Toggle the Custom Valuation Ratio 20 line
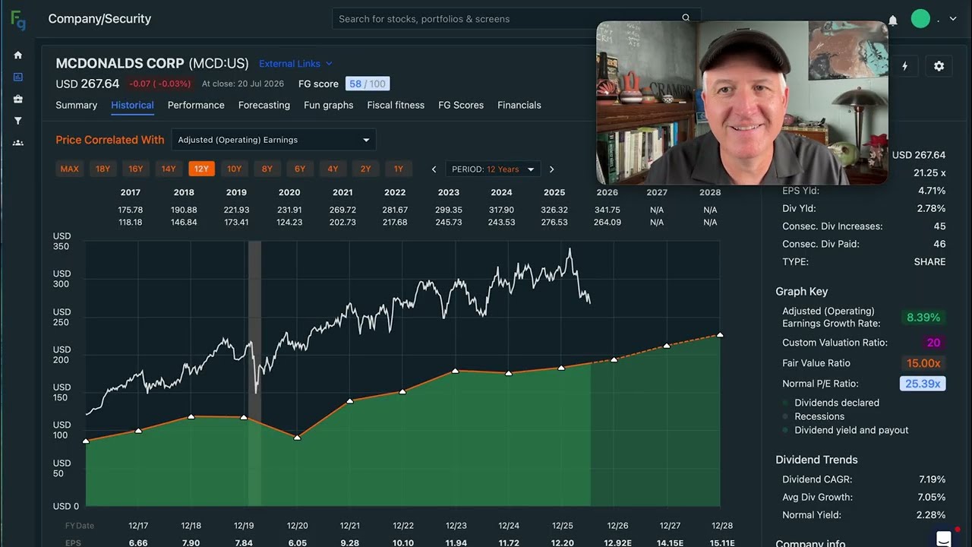Screen dimensions: 972x547 point(933,343)
